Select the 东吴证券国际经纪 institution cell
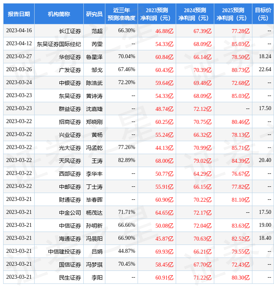The image size is (274, 287). 59,44
